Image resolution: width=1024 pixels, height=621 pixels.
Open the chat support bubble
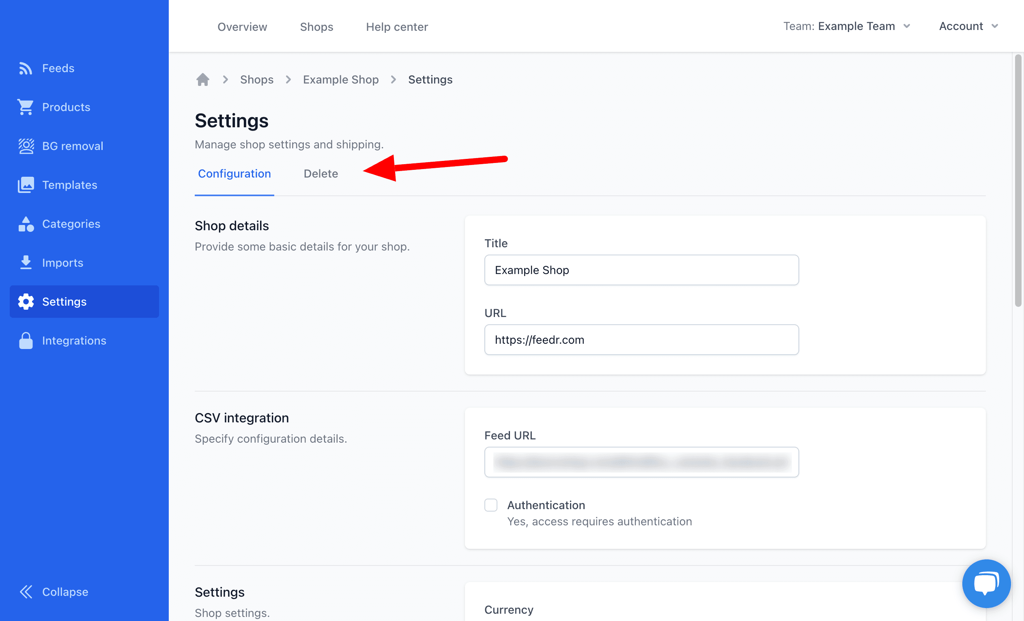click(986, 583)
